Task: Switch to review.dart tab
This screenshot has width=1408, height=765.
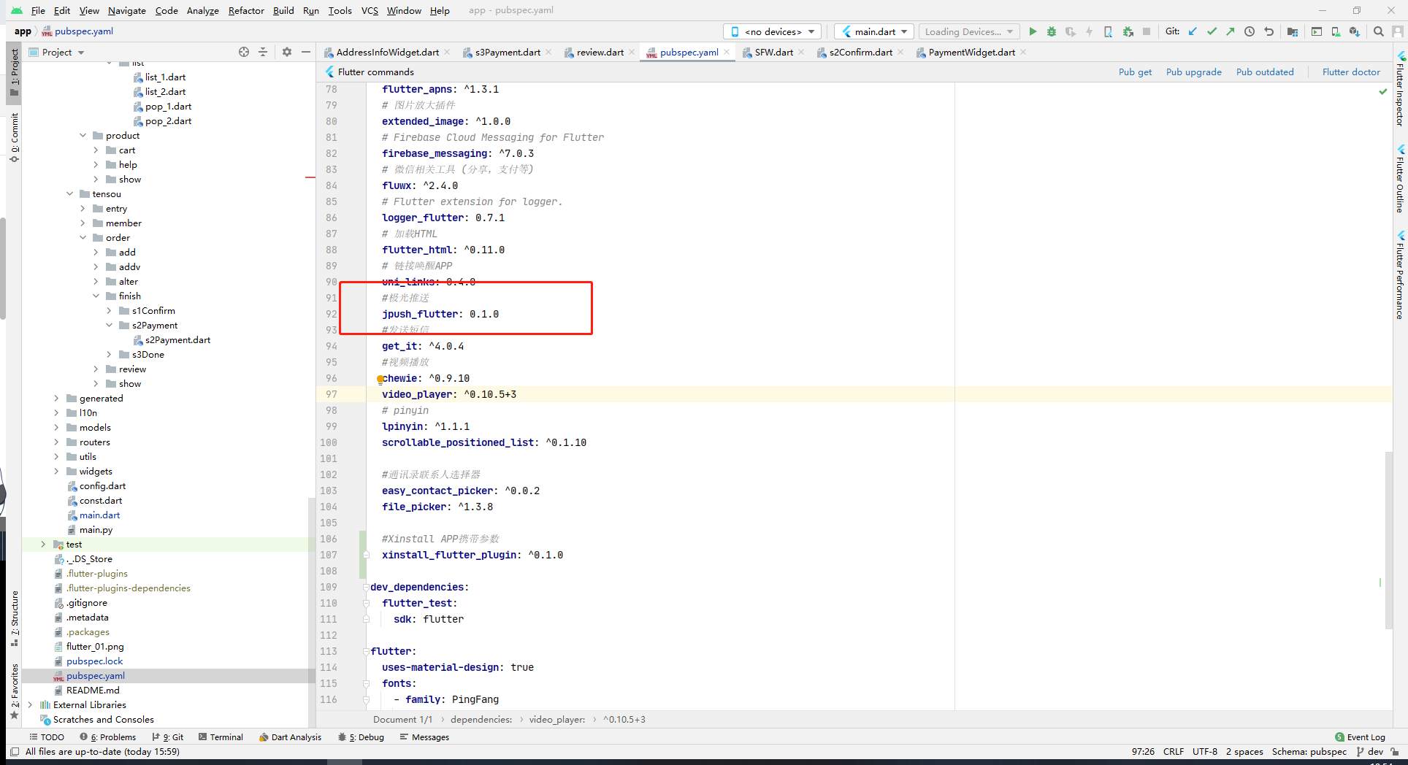Action: 600,52
